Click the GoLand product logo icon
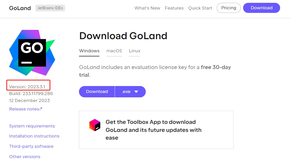Screen dimensions: 291x162 [x=32, y=53]
